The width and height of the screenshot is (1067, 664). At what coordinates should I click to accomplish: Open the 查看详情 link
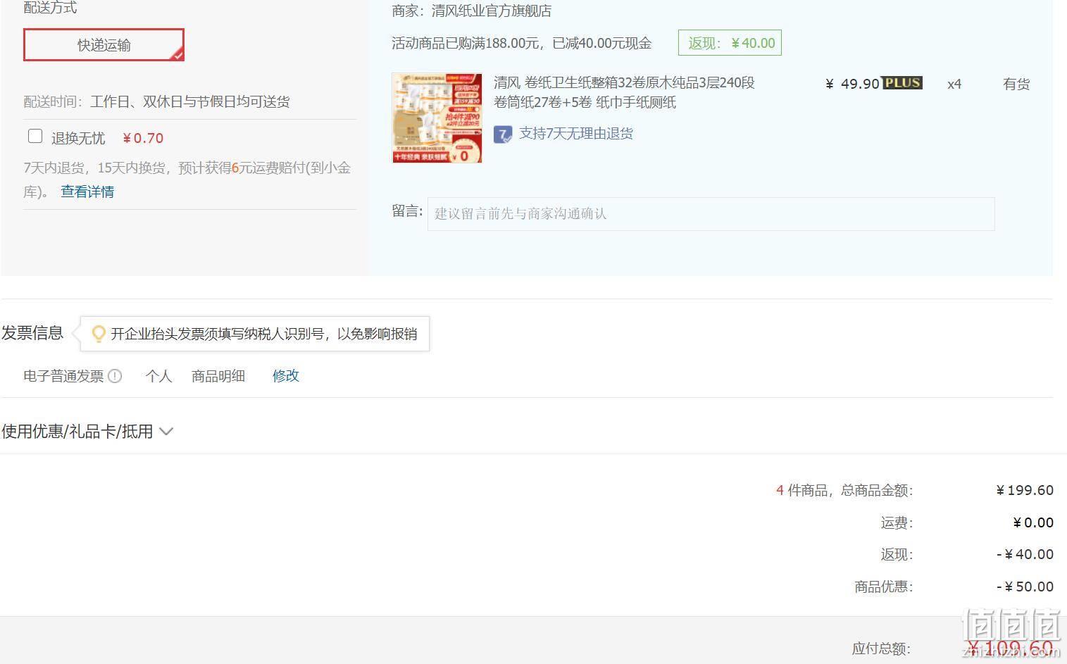click(87, 192)
